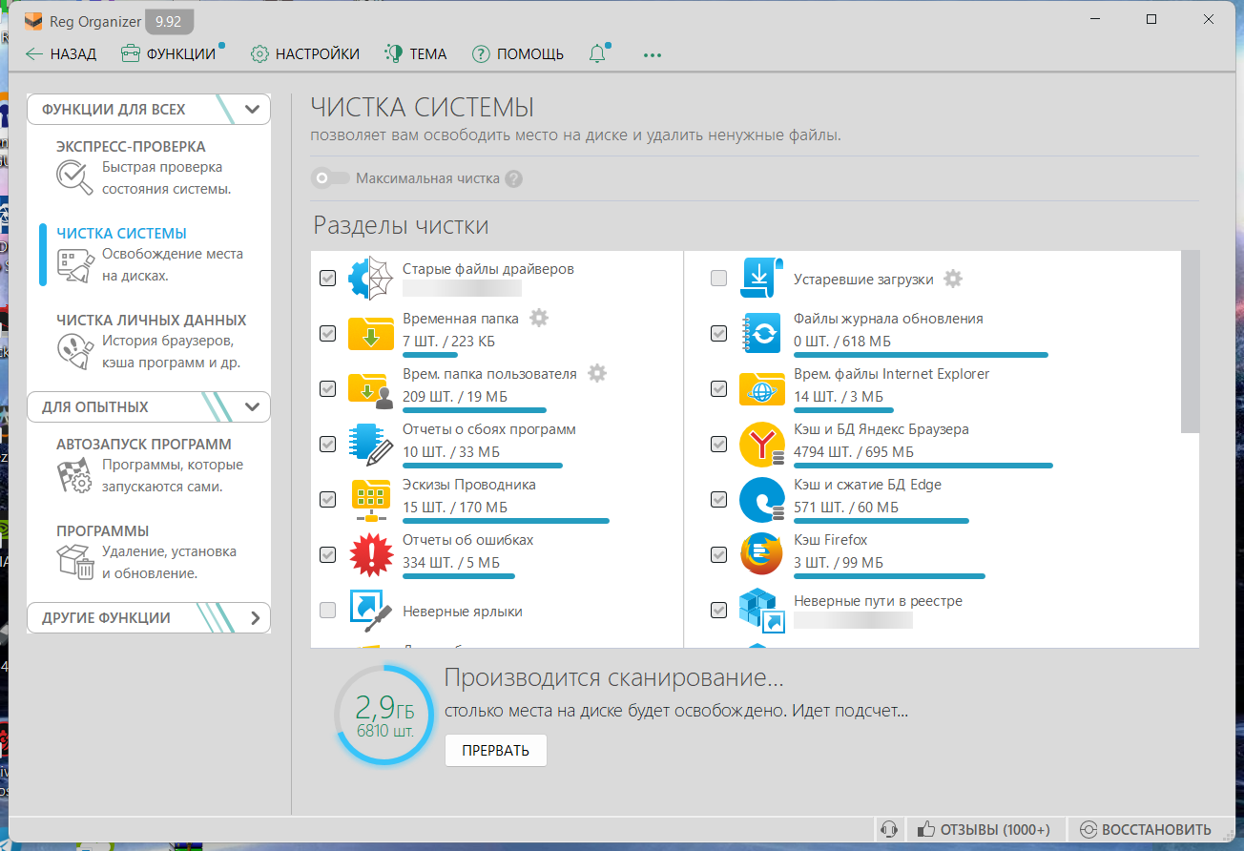Click gear icon beside Устаревшие загрузки
The height and width of the screenshot is (851, 1244).
click(x=952, y=279)
